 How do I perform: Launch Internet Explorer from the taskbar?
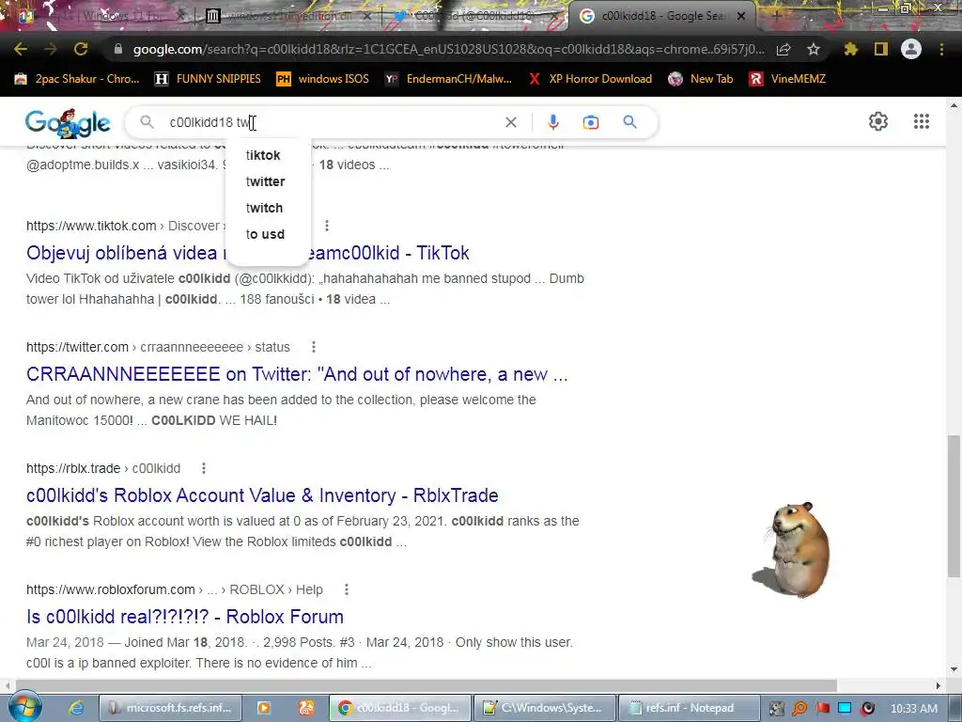(75, 708)
